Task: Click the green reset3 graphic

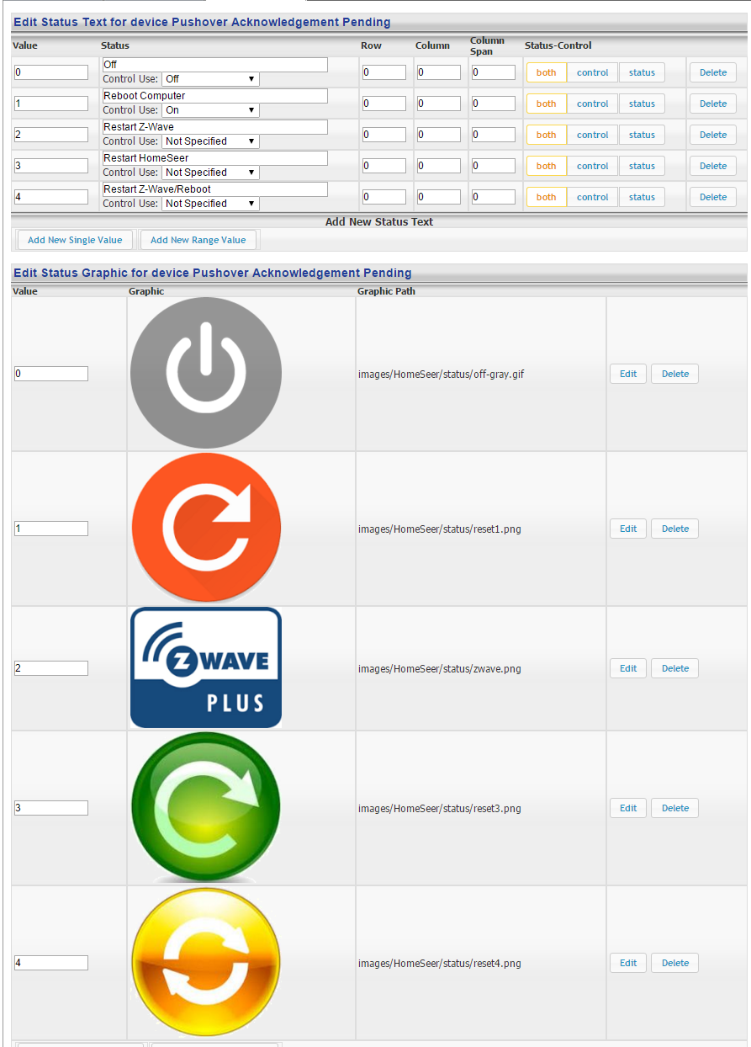Action: [206, 807]
